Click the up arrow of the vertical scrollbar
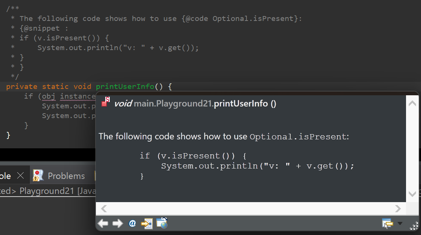421x235 pixels. click(x=412, y=103)
